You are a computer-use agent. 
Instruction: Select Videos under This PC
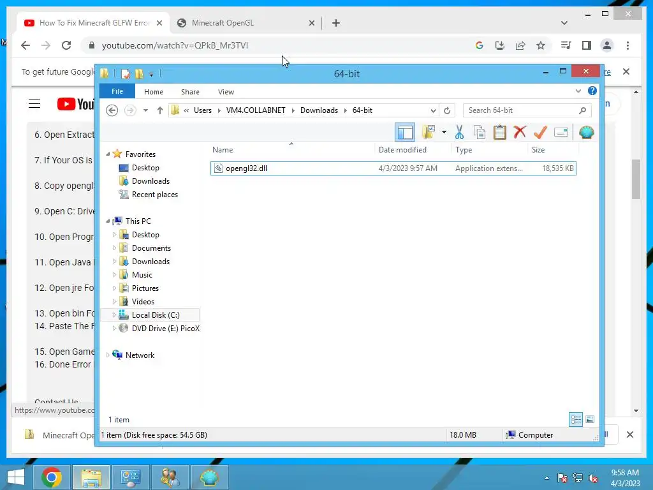pyautogui.click(x=143, y=302)
